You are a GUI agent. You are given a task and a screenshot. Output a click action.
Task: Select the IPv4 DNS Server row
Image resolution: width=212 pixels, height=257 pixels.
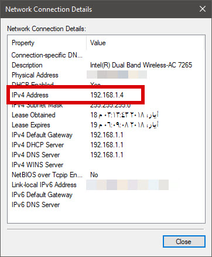pos(106,155)
